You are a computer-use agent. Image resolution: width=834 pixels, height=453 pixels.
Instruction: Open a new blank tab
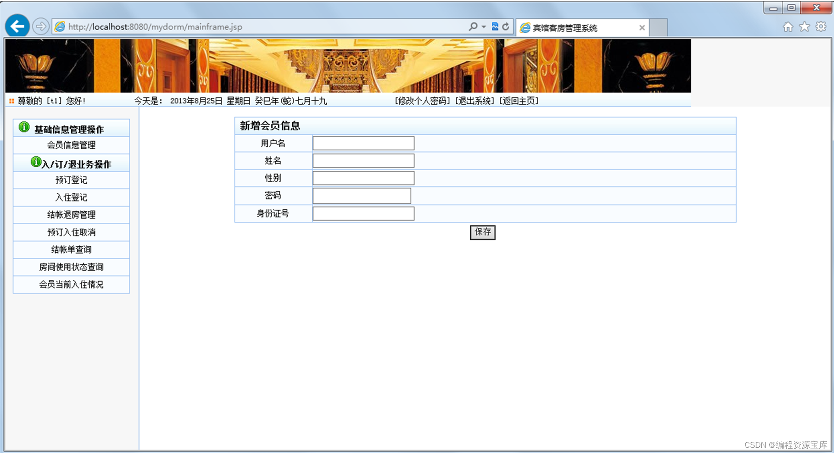pos(658,28)
